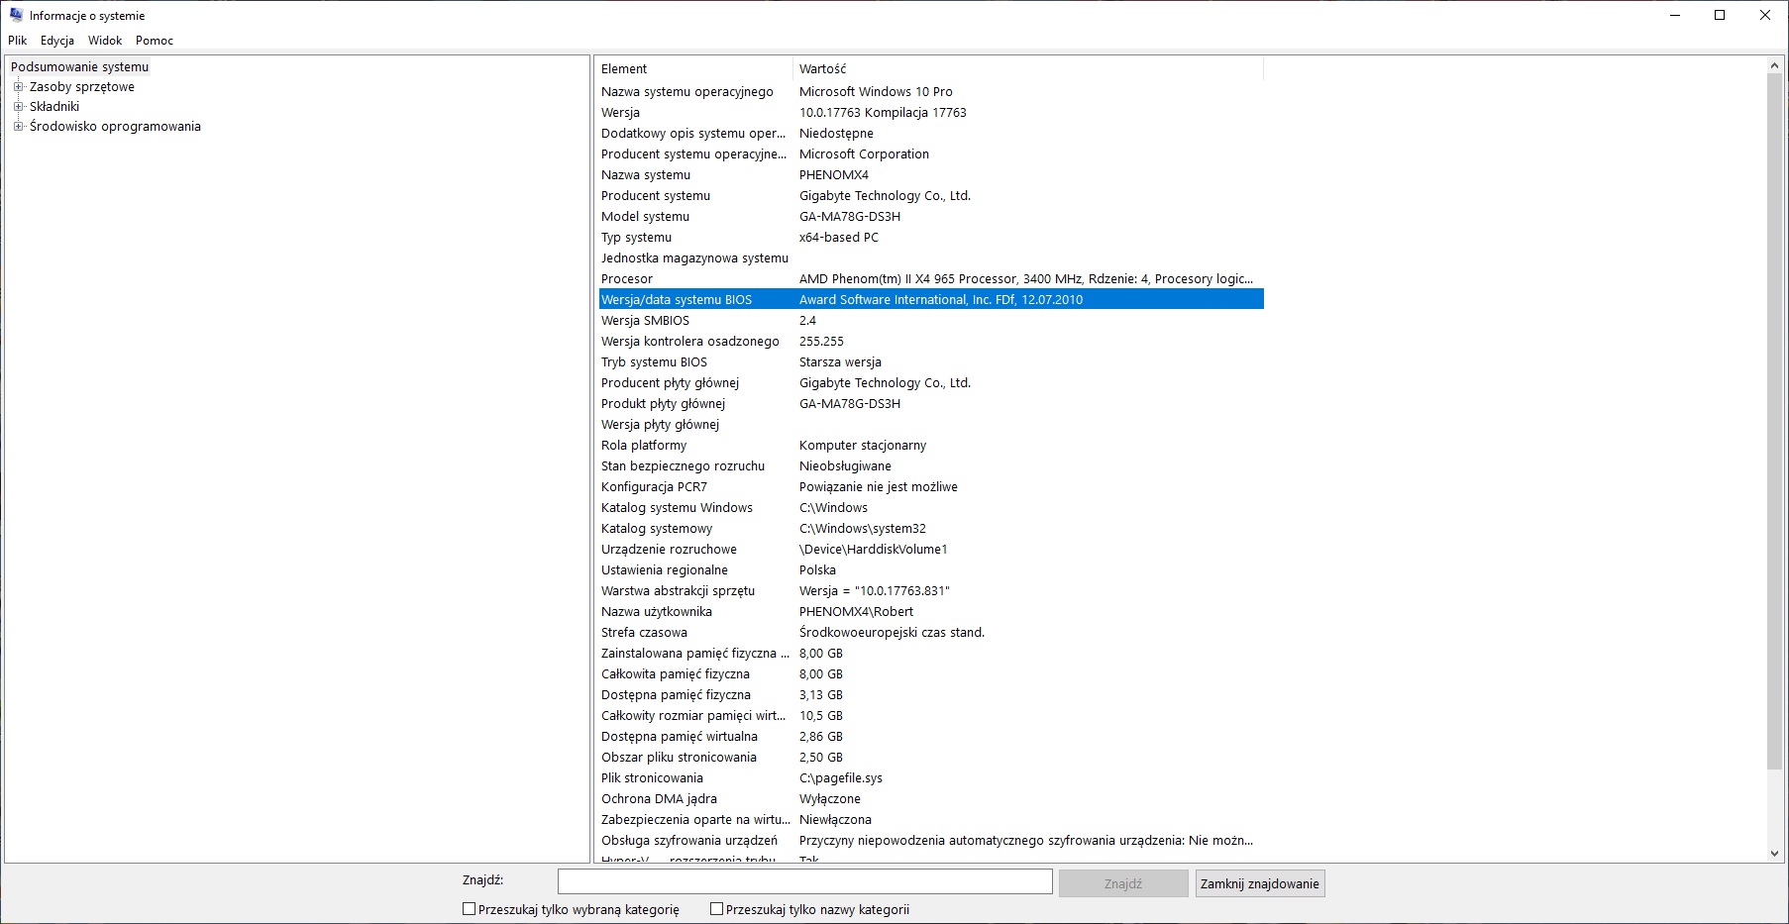The height and width of the screenshot is (924, 1789).
Task: Maximize the Informacje o systemie window
Action: click(x=1720, y=15)
